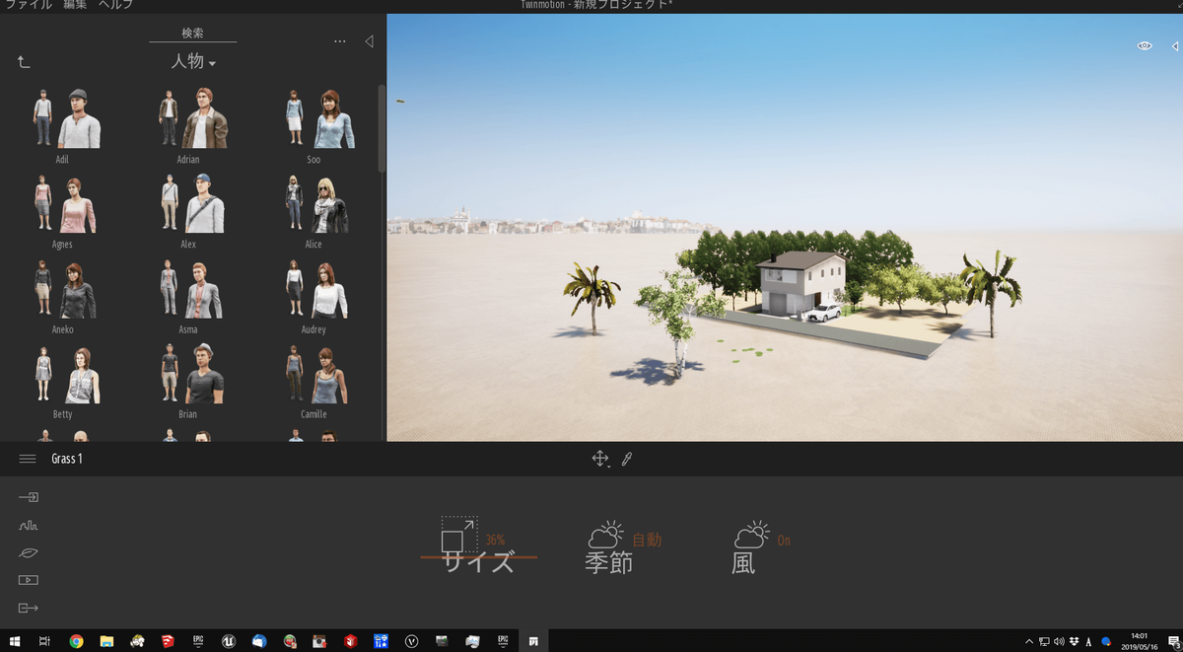
Task: Expand the right panel arrow in viewport
Action: point(1175,46)
